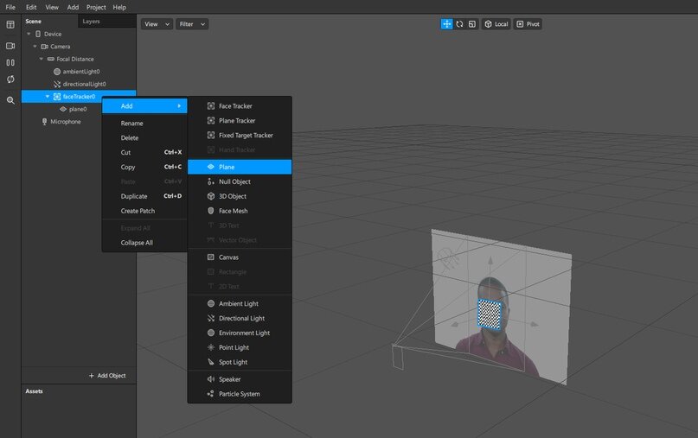Toggle the Pivot mode button
Screen dimensions: 698x438
528,24
